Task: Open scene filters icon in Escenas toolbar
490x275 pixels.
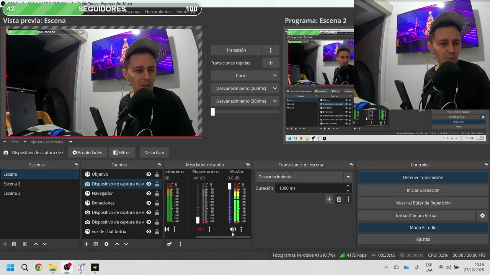Action: click(25, 244)
